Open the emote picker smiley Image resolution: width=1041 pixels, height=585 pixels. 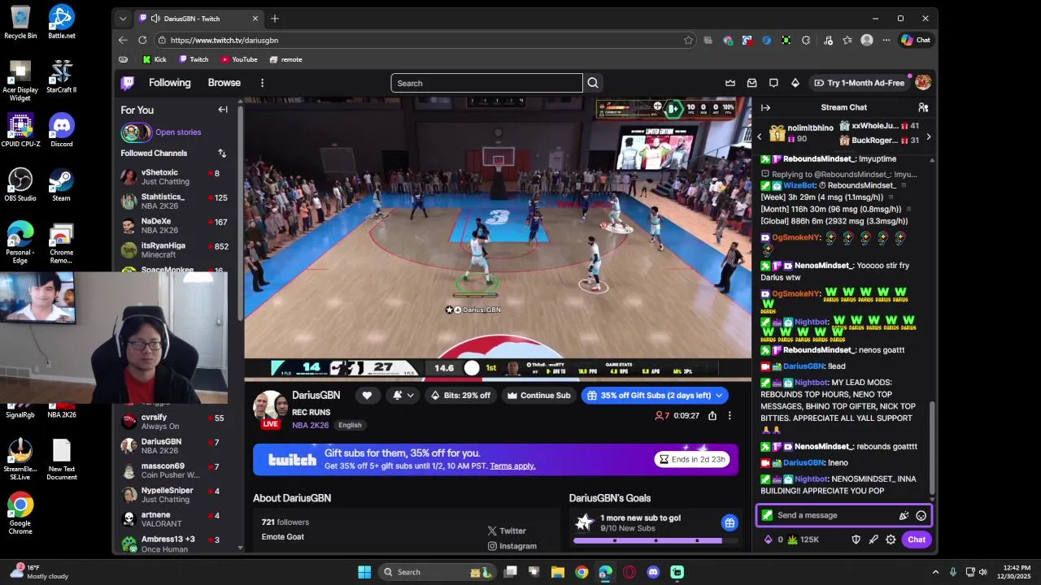[x=921, y=515]
